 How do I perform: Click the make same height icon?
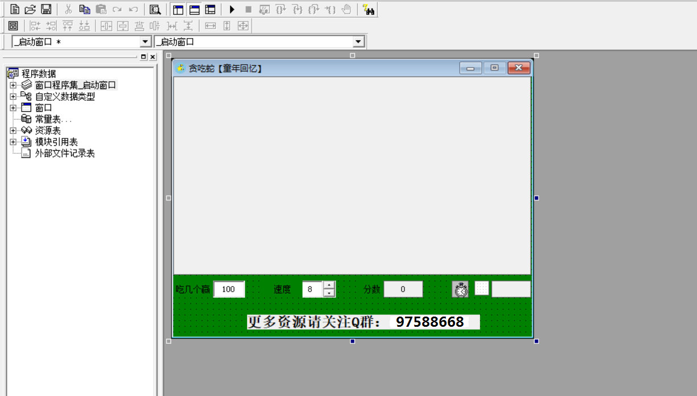click(x=227, y=26)
